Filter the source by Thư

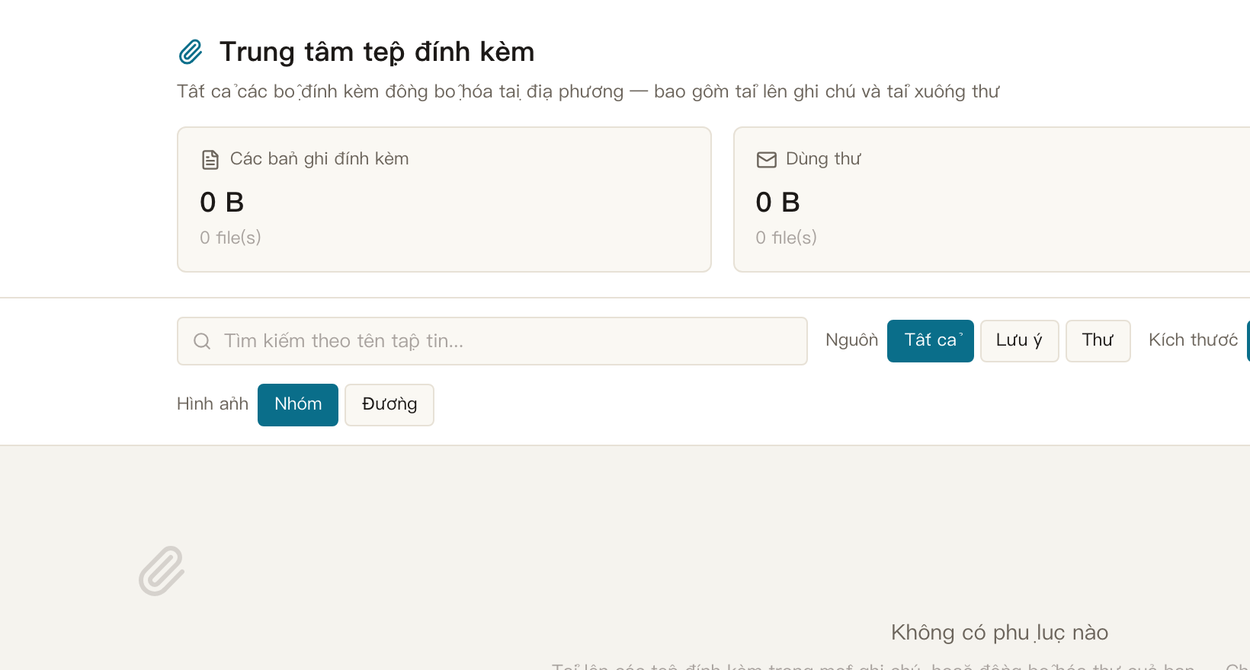tap(1098, 341)
